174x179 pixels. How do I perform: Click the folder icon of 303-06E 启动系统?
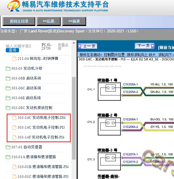coord(8,98)
